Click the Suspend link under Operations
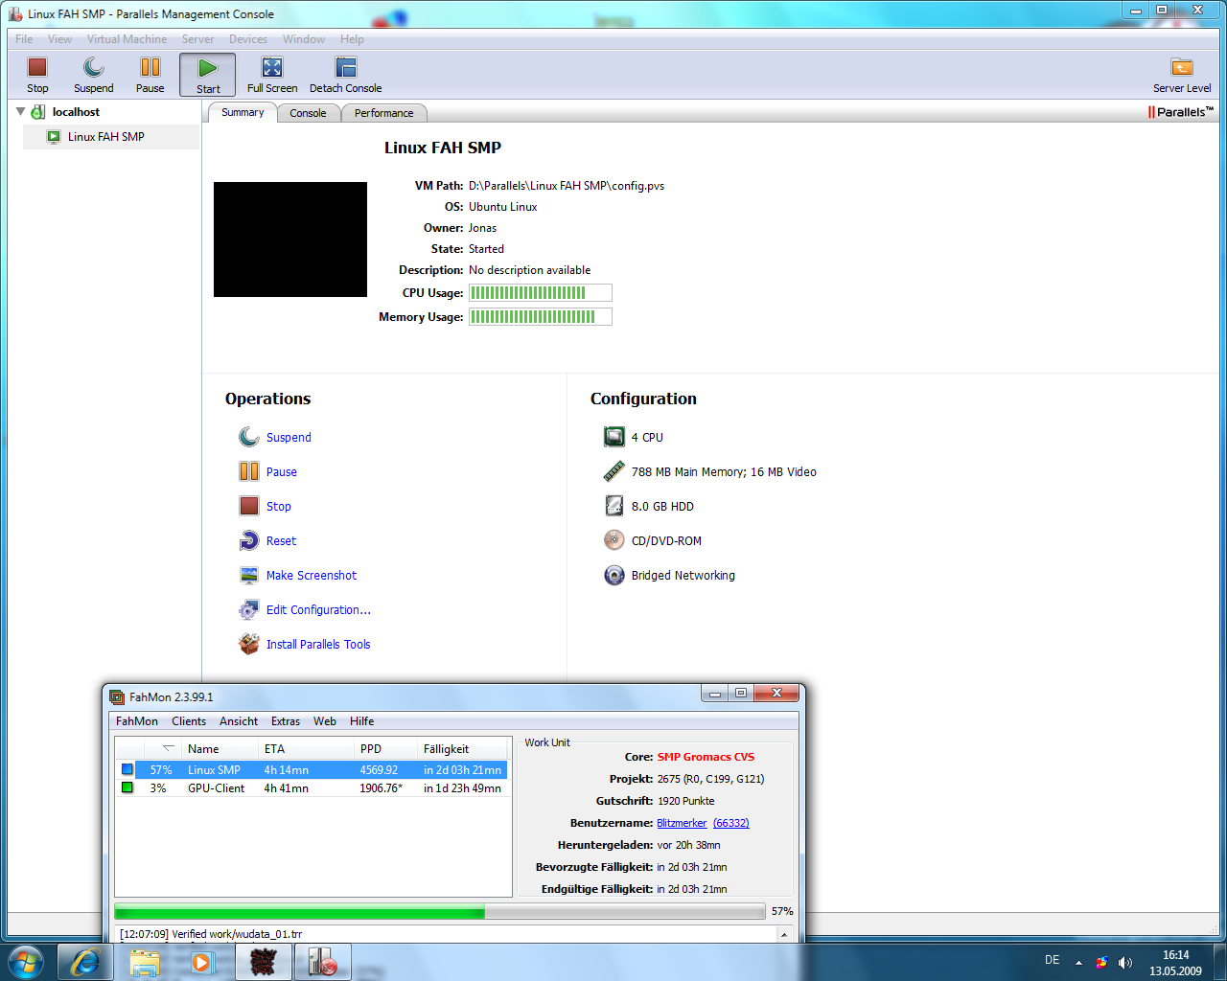 289,437
